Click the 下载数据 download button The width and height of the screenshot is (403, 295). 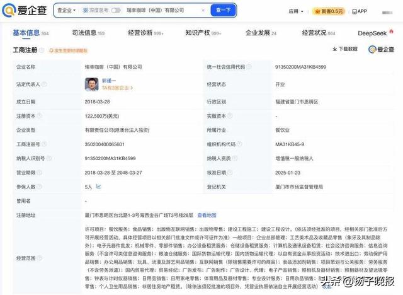coord(345,49)
